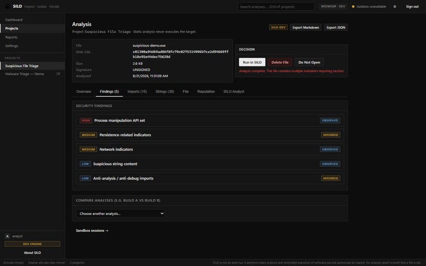Open the Network indicators finding
The image size is (426, 266).
click(210, 149)
